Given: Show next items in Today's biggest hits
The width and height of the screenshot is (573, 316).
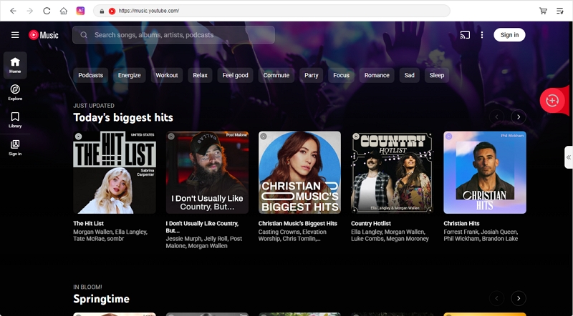Looking at the screenshot, I should tap(519, 117).
